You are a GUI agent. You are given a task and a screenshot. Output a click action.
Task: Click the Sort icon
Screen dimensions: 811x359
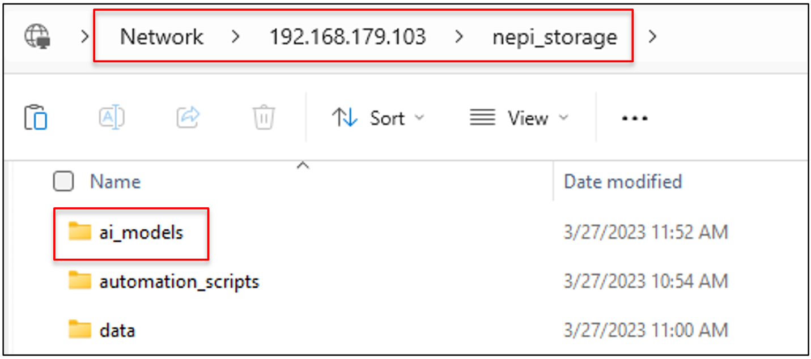click(345, 118)
